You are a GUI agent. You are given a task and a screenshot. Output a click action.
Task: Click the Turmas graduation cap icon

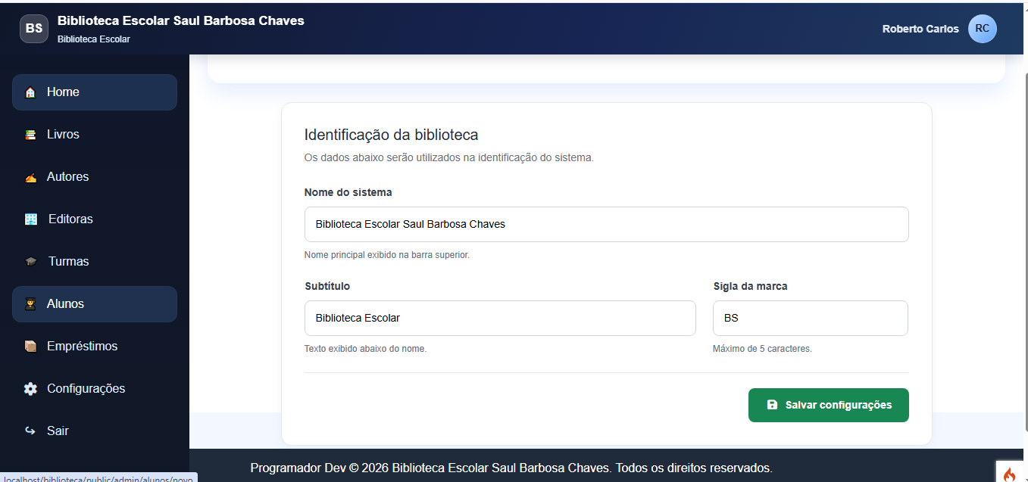pyautogui.click(x=31, y=262)
